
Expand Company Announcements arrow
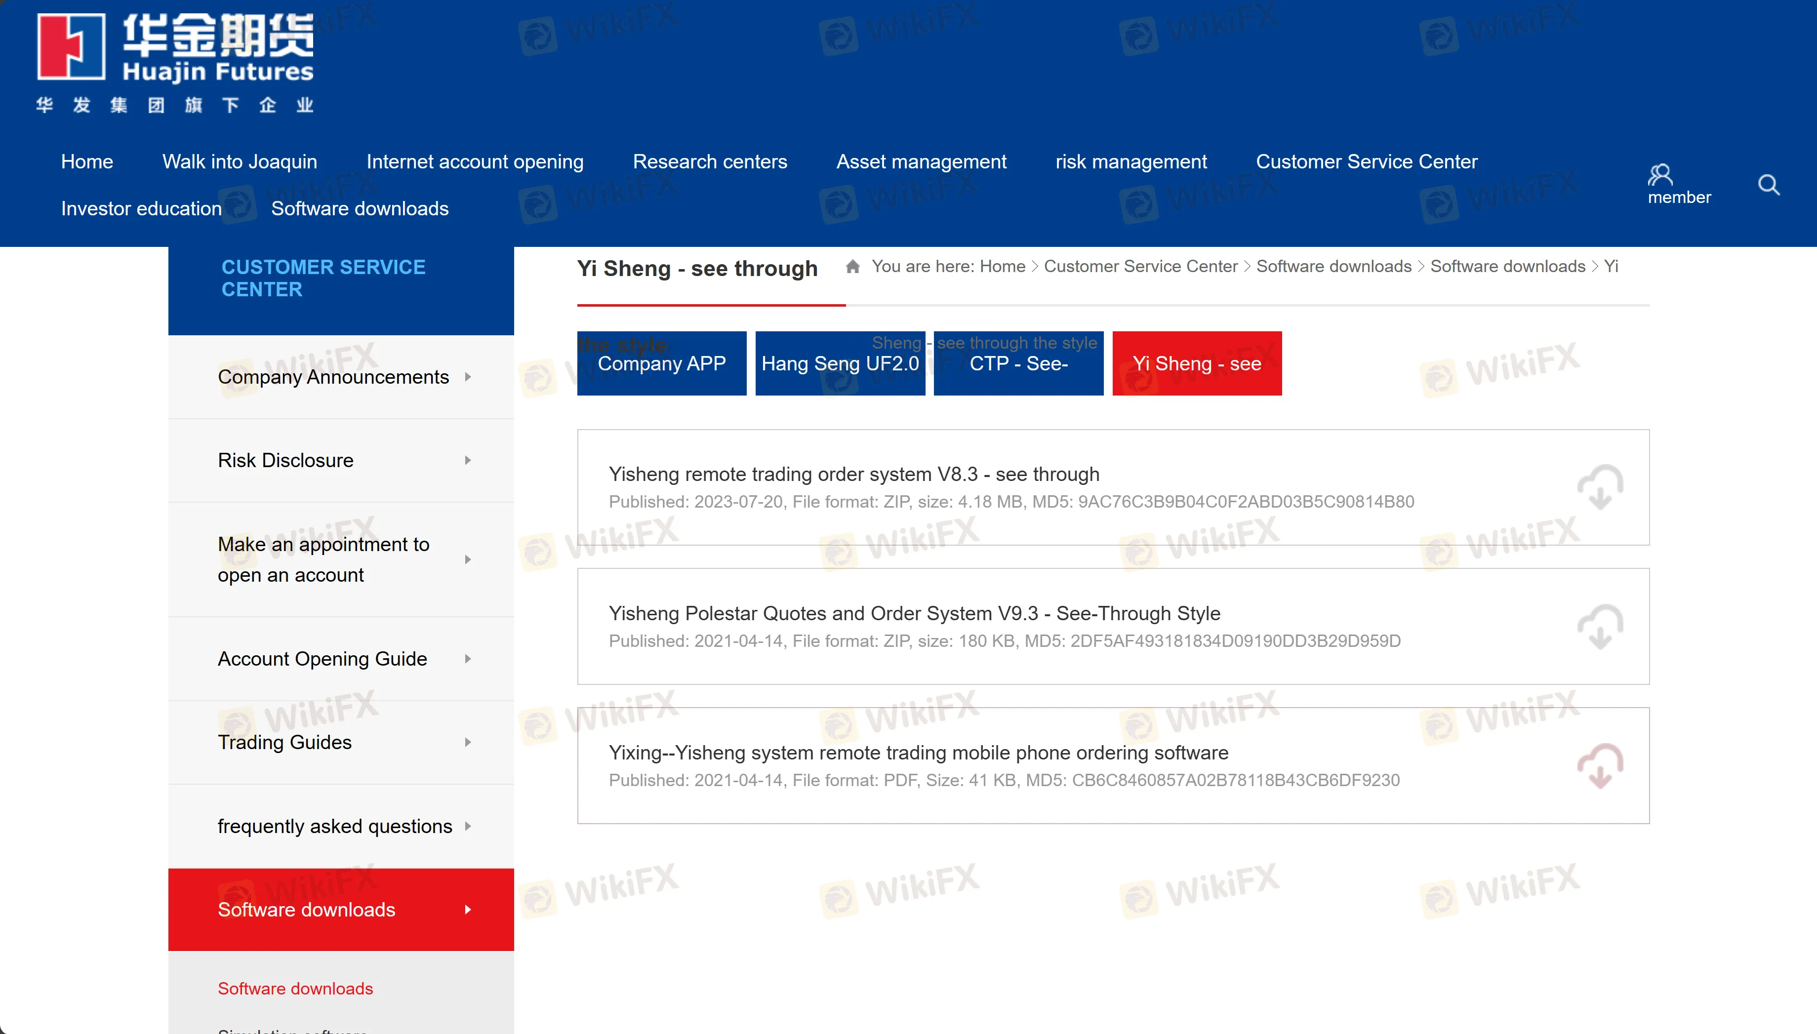click(x=467, y=377)
